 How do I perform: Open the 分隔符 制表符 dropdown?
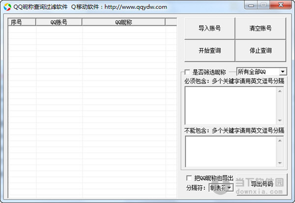221,188
